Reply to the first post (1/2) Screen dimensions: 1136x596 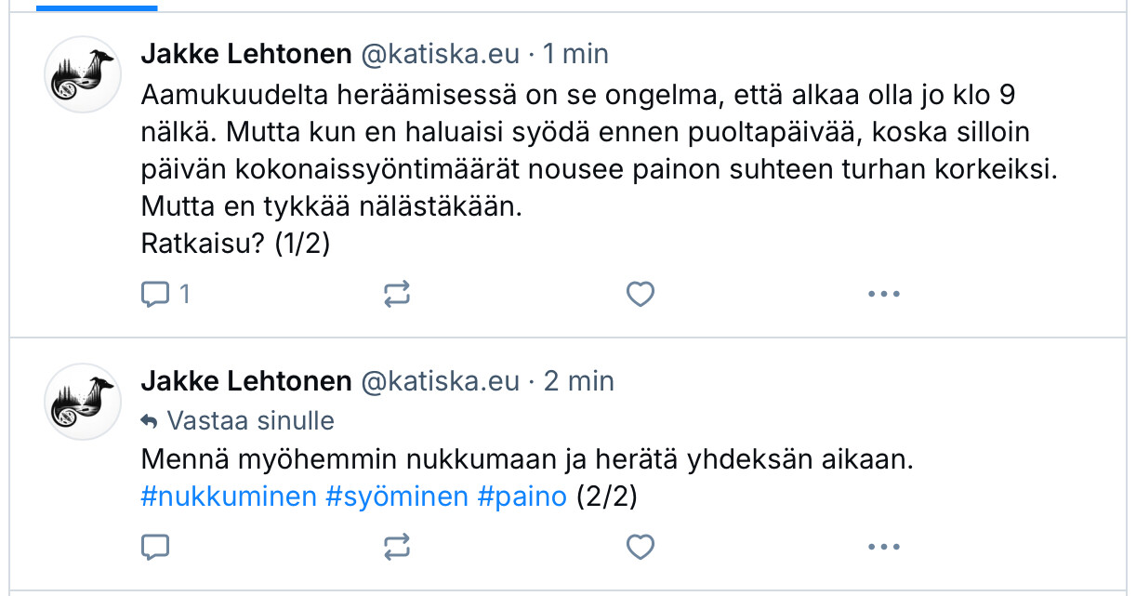(155, 295)
